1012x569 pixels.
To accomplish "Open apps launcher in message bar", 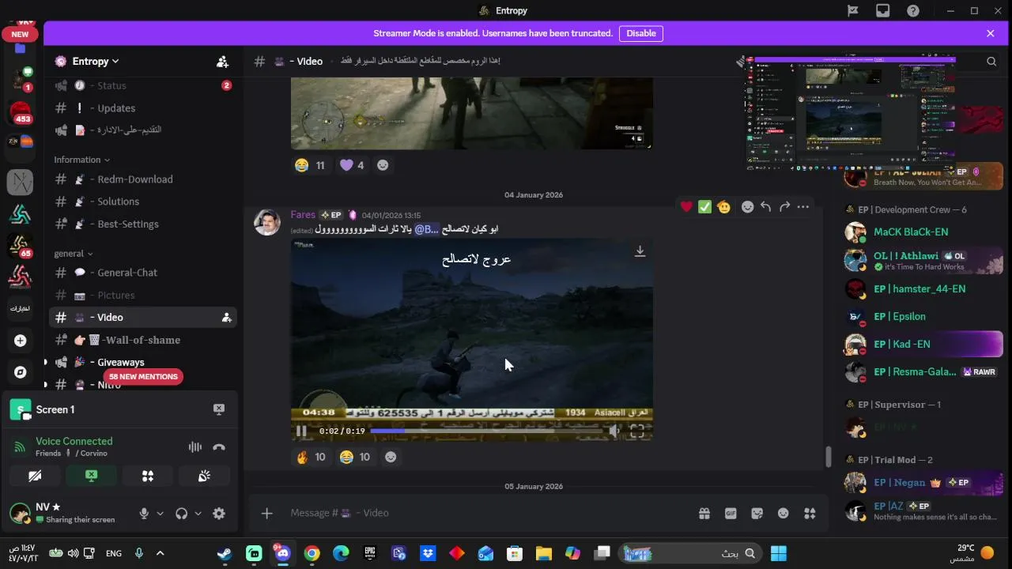I will tap(810, 514).
